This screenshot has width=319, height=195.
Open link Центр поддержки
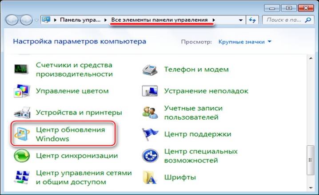click(x=198, y=134)
